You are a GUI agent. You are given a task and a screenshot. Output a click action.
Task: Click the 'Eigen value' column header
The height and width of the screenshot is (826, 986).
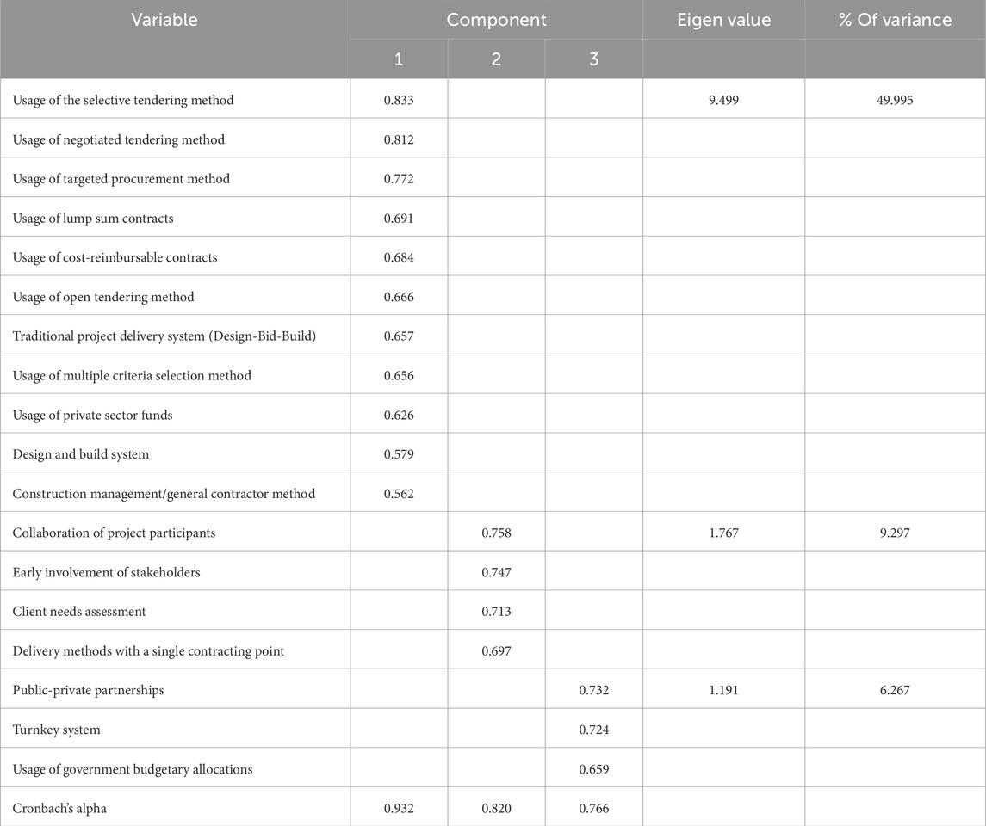click(723, 20)
